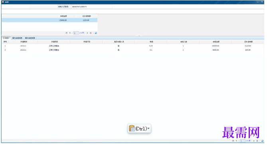Click the paste clipboard icon

tap(132, 128)
